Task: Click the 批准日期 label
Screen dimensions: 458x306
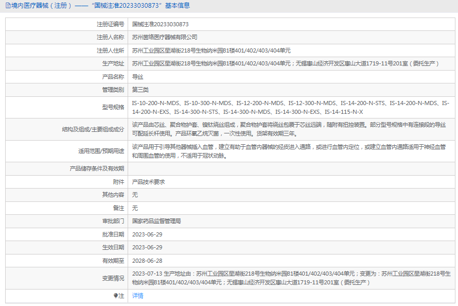Action: pyautogui.click(x=113, y=234)
